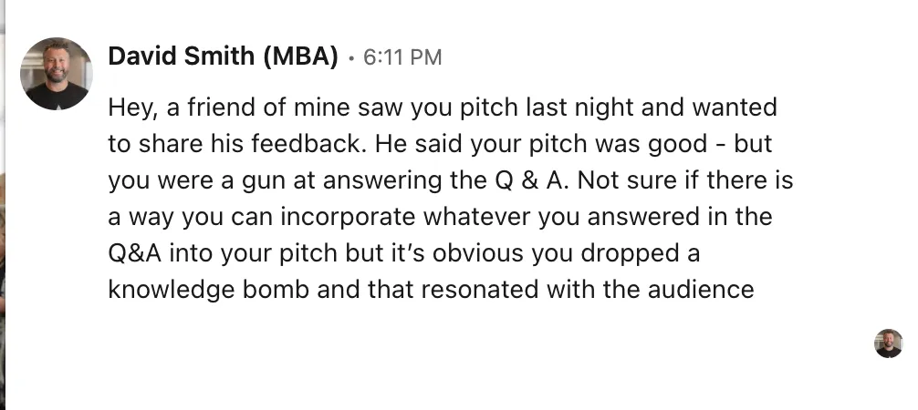Click the word "audience" ending the message
Screen dimensions: 918x410
[x=701, y=290]
